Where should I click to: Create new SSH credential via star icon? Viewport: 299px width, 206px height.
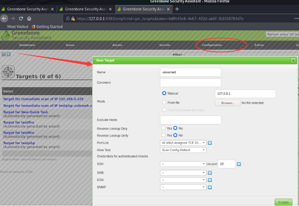click(x=239, y=164)
